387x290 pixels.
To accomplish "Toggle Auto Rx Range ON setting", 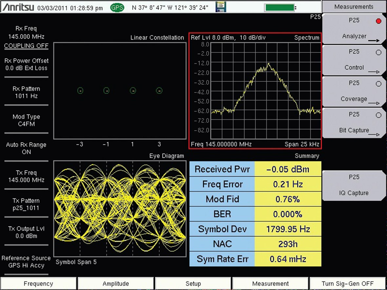I will click(x=26, y=148).
